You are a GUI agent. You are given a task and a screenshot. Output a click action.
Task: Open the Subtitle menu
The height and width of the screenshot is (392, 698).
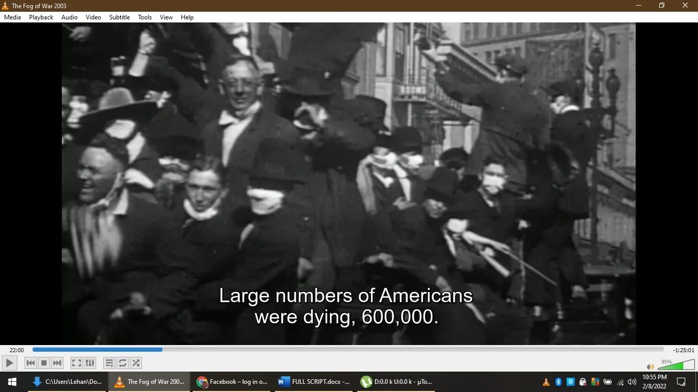click(120, 17)
